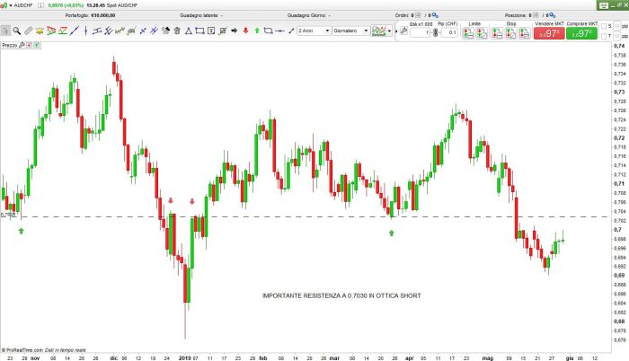Click the Prezzo panel label
Viewport: 629px width, 361px height.
tap(10, 45)
